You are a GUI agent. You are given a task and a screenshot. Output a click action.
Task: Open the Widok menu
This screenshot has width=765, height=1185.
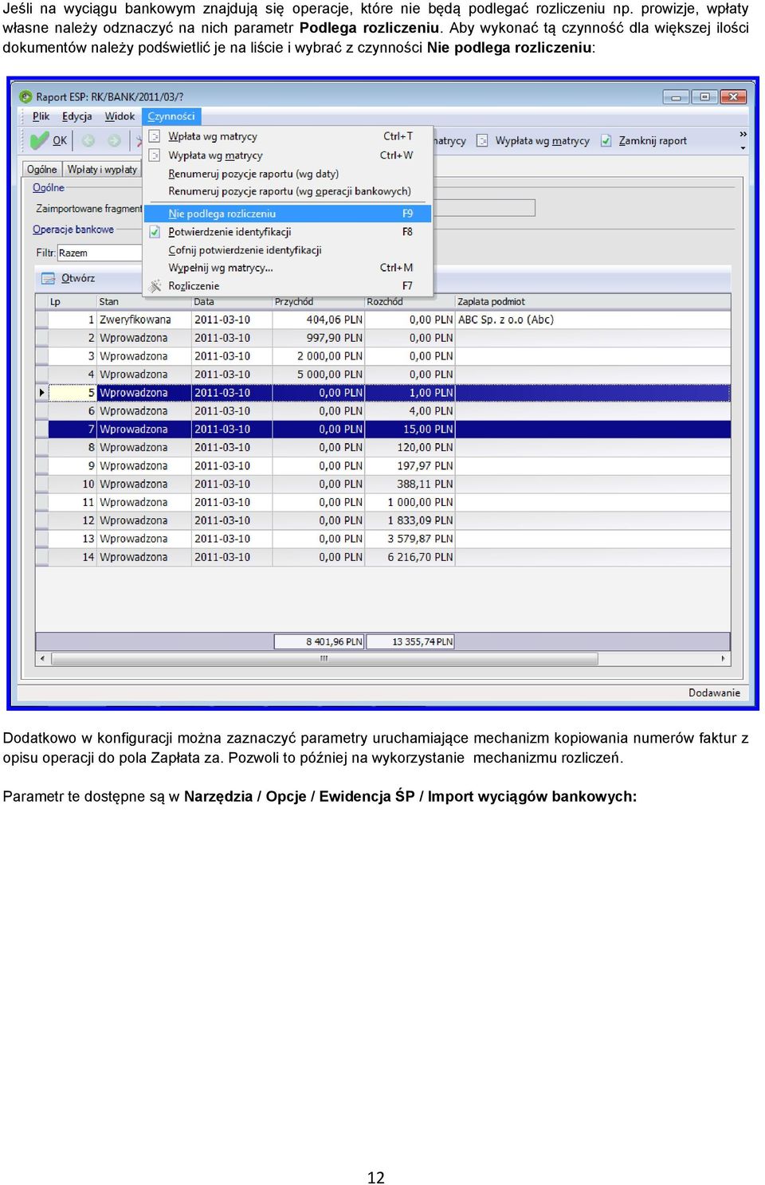tap(120, 116)
